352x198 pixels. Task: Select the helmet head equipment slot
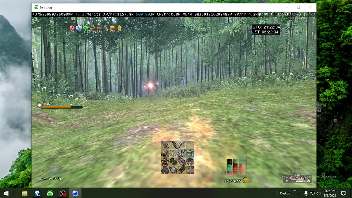(x=165, y=153)
